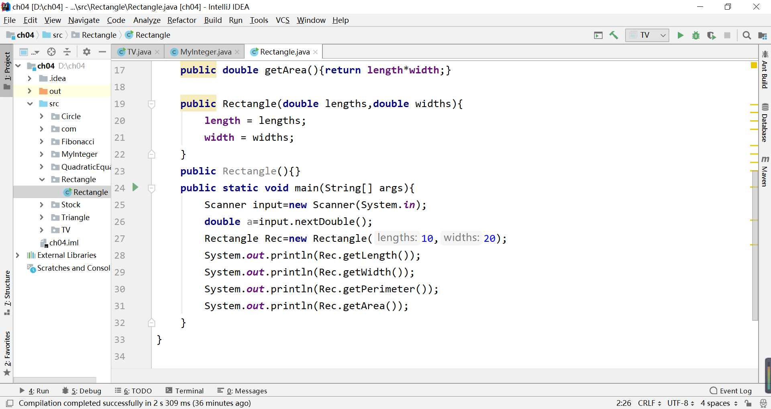The width and height of the screenshot is (771, 409).
Task: Open the VCS menu
Action: click(283, 20)
